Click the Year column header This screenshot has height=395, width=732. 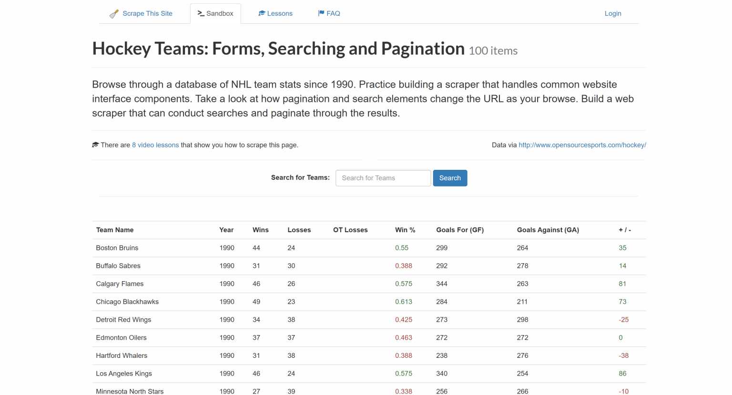(x=226, y=230)
